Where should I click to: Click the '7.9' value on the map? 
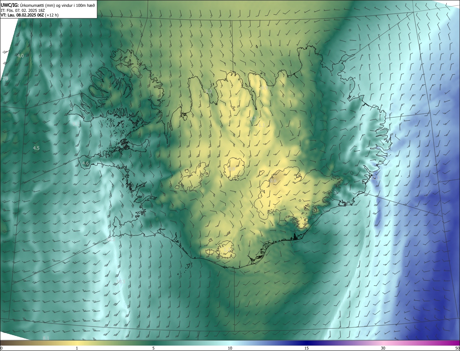(5, 79)
